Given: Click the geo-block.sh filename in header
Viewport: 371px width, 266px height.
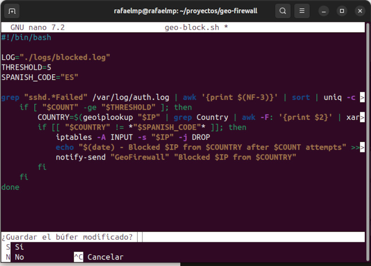Looking at the screenshot, I should 192,27.
